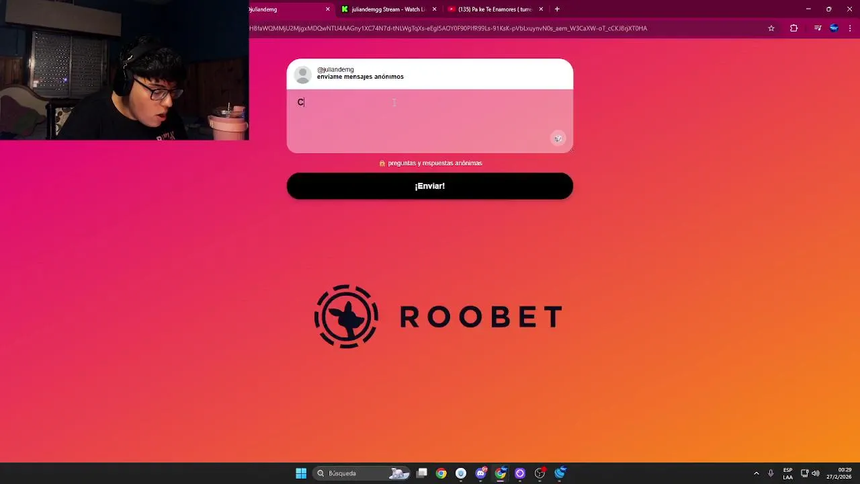Open network settings from system tray
The height and width of the screenshot is (484, 860).
804,473
